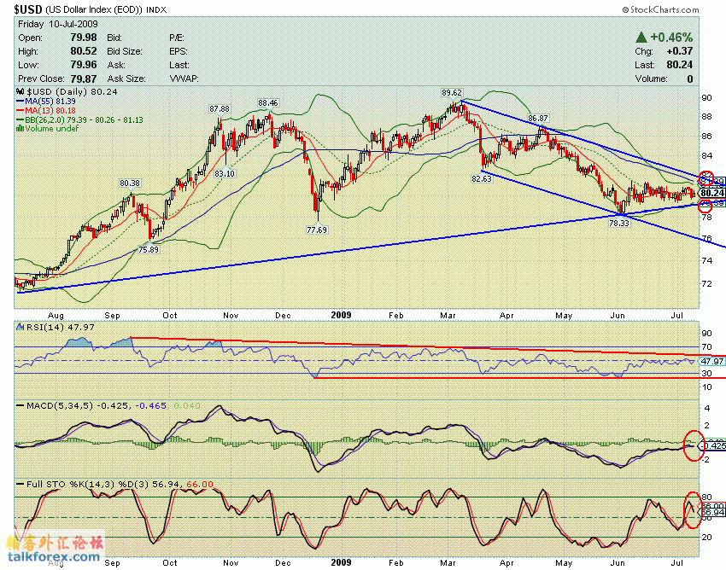Click the 47.97 RSI value tag on axis
The width and height of the screenshot is (726, 570).
point(711,361)
